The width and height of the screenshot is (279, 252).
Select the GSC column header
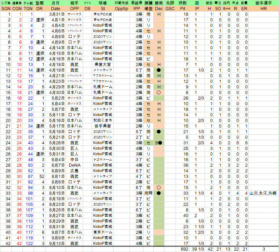coord(170,9)
